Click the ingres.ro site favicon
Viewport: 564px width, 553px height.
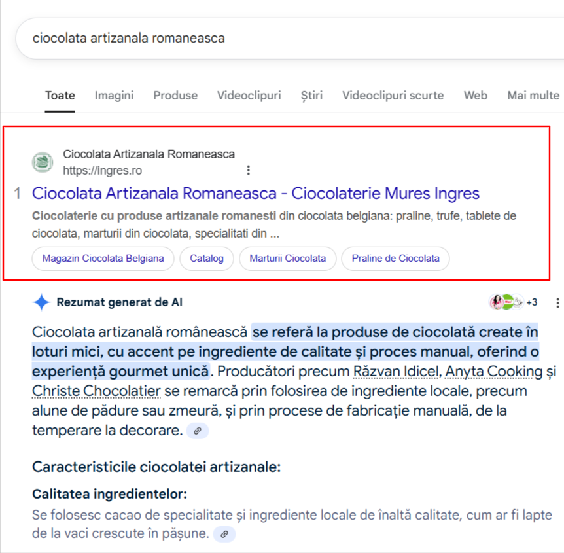(43, 162)
